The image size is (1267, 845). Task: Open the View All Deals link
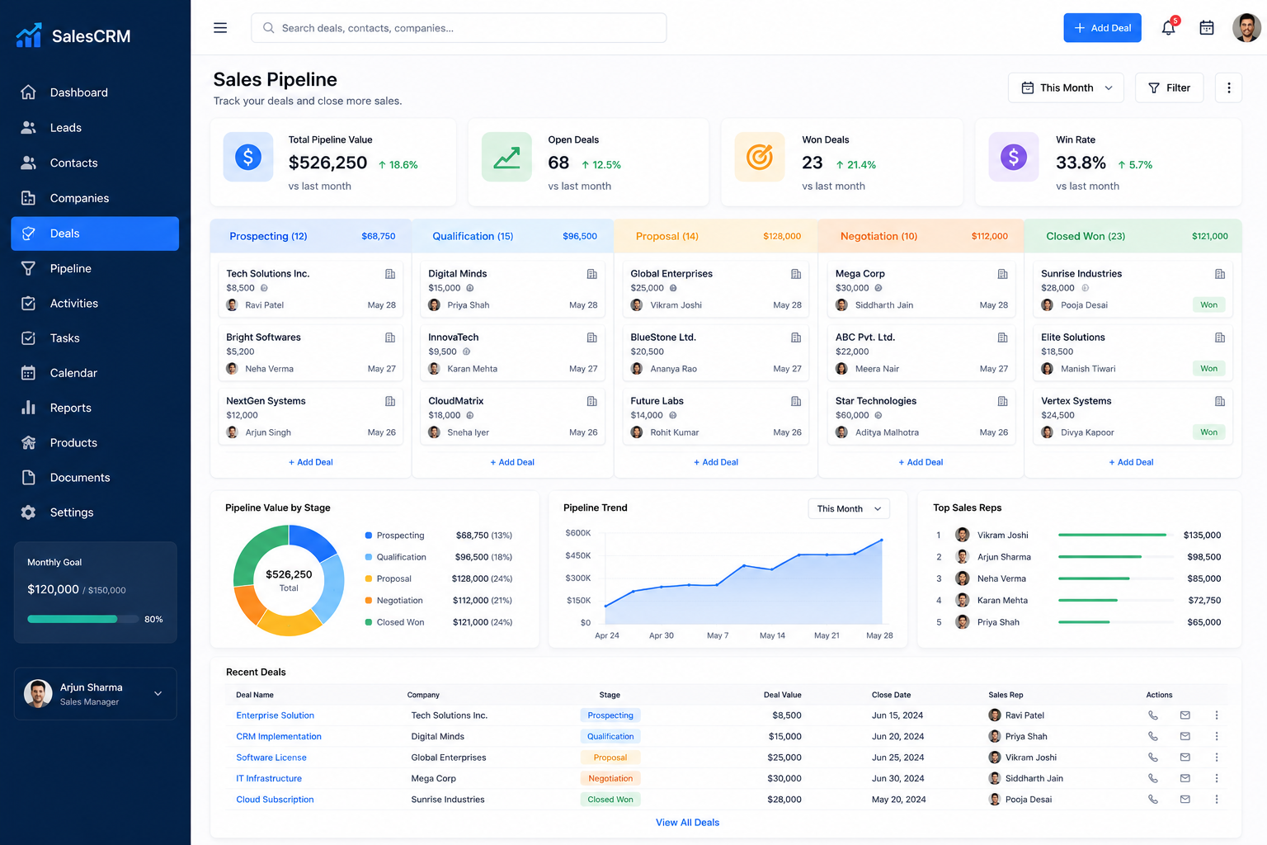pyautogui.click(x=687, y=823)
